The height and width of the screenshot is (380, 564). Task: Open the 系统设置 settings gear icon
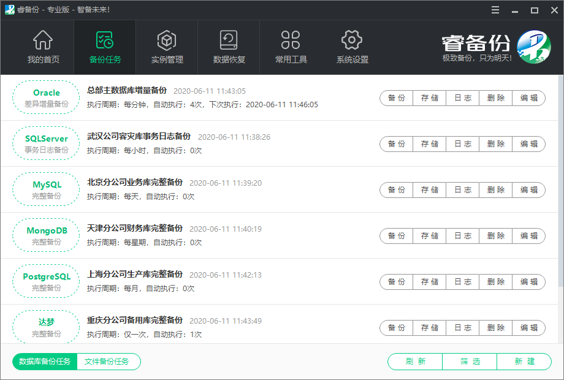352,40
